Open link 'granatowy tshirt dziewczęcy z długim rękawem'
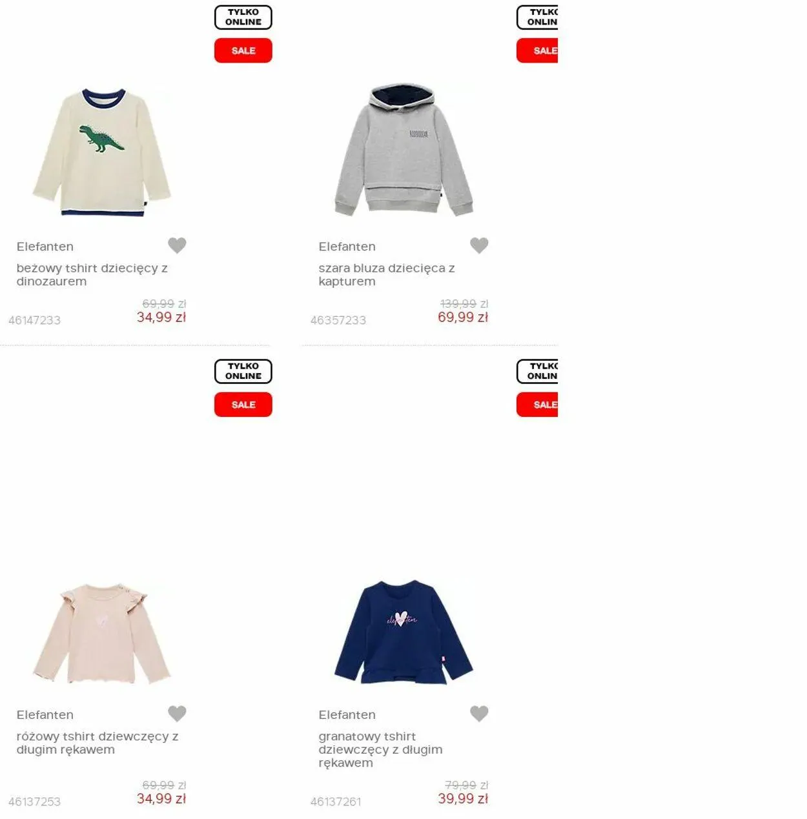Viewport: 807px width, 819px height. (x=380, y=749)
